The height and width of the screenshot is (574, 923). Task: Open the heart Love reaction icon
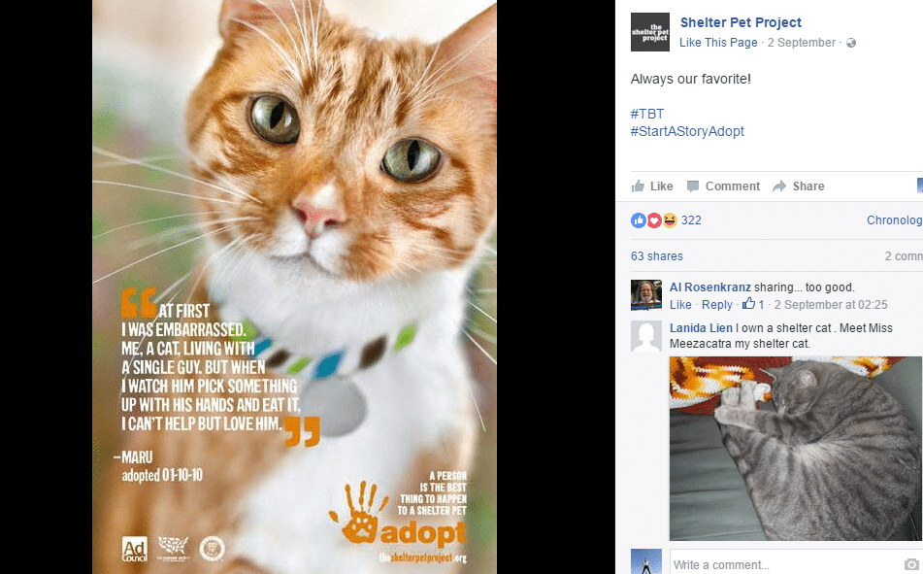click(x=654, y=220)
